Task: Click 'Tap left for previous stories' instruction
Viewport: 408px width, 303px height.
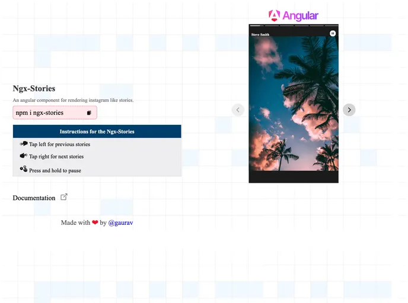Action: tap(59, 144)
